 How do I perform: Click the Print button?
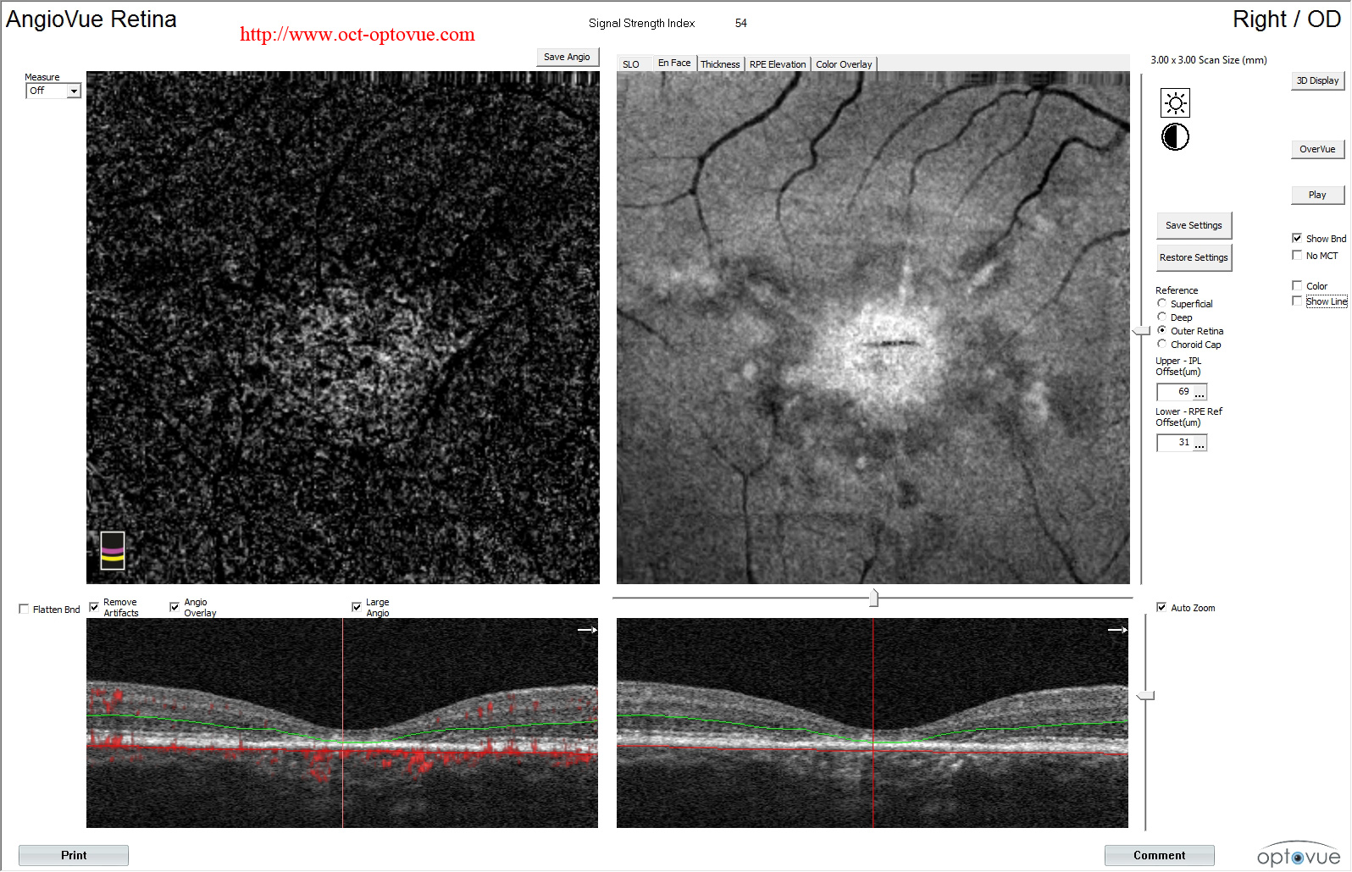pos(74,855)
